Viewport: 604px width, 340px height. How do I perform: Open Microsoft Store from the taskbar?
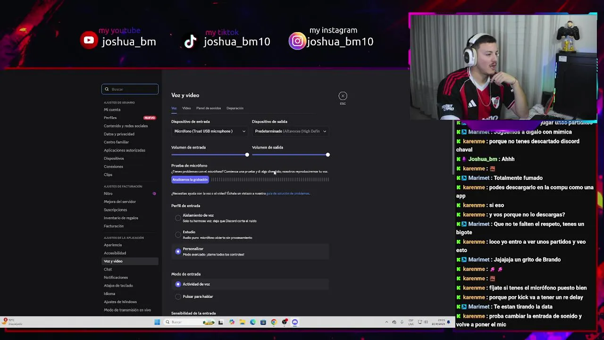point(263,322)
